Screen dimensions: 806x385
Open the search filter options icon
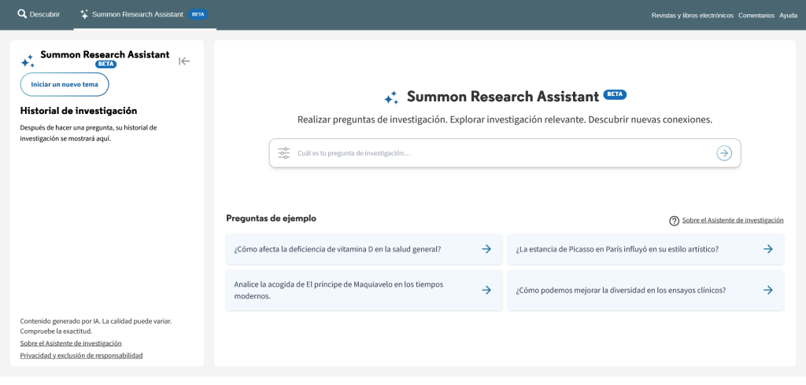click(284, 153)
